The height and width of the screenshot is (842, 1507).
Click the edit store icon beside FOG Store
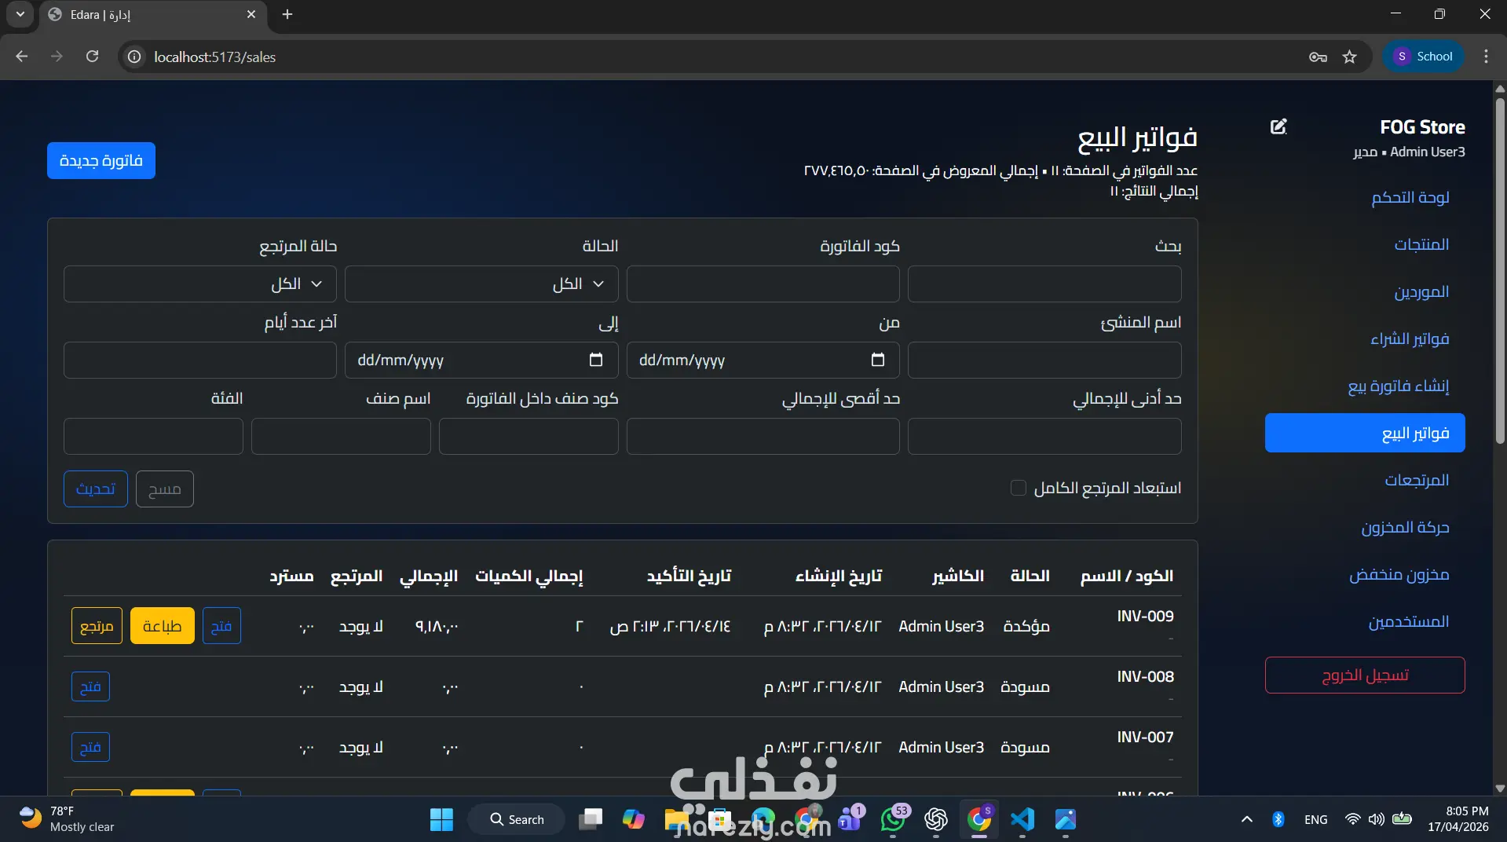pos(1278,126)
